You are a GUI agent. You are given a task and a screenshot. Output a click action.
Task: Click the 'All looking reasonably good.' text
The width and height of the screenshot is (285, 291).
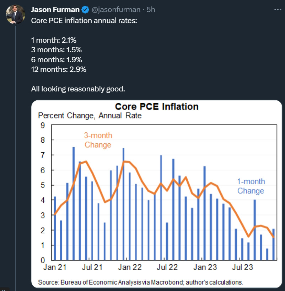[78, 89]
